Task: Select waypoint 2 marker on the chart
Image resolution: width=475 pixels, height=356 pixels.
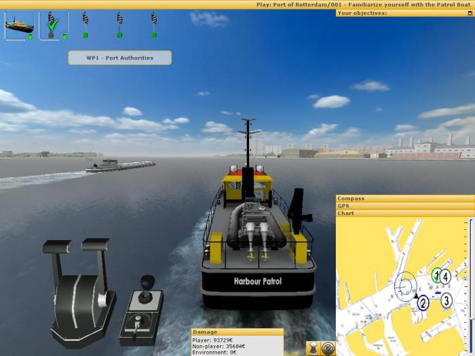Action: (x=423, y=303)
